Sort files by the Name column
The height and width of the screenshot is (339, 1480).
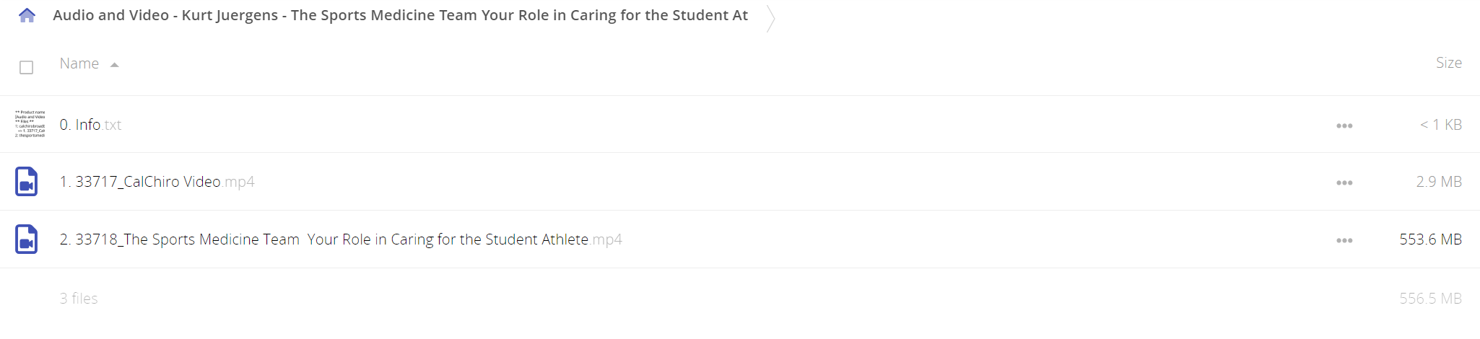point(79,63)
